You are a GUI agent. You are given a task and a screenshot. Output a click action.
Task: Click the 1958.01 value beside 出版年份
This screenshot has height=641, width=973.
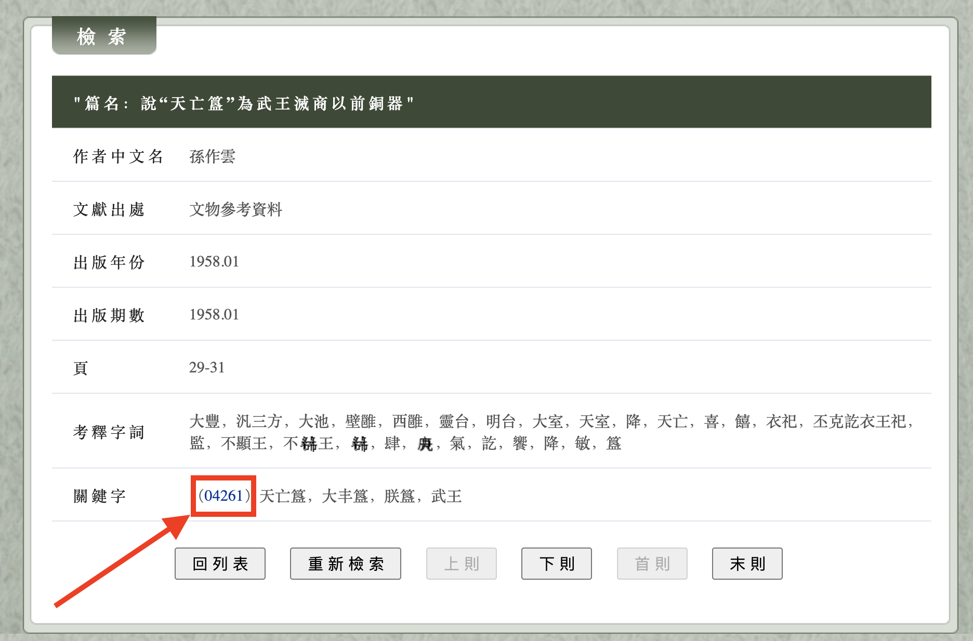(x=214, y=262)
